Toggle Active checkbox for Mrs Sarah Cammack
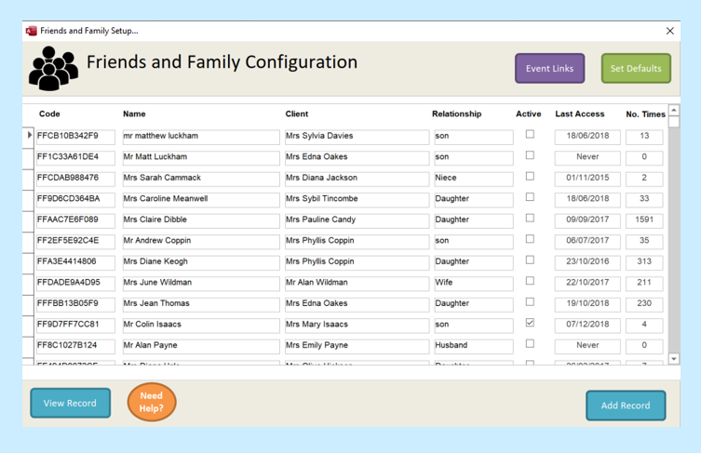 pos(530,176)
